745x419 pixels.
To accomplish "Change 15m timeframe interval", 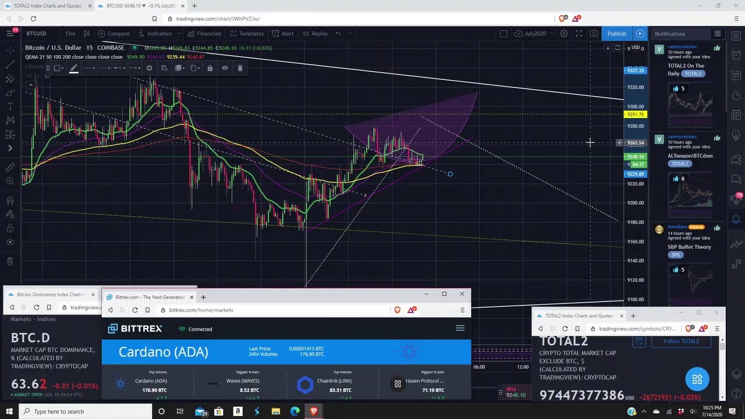I will (x=70, y=33).
